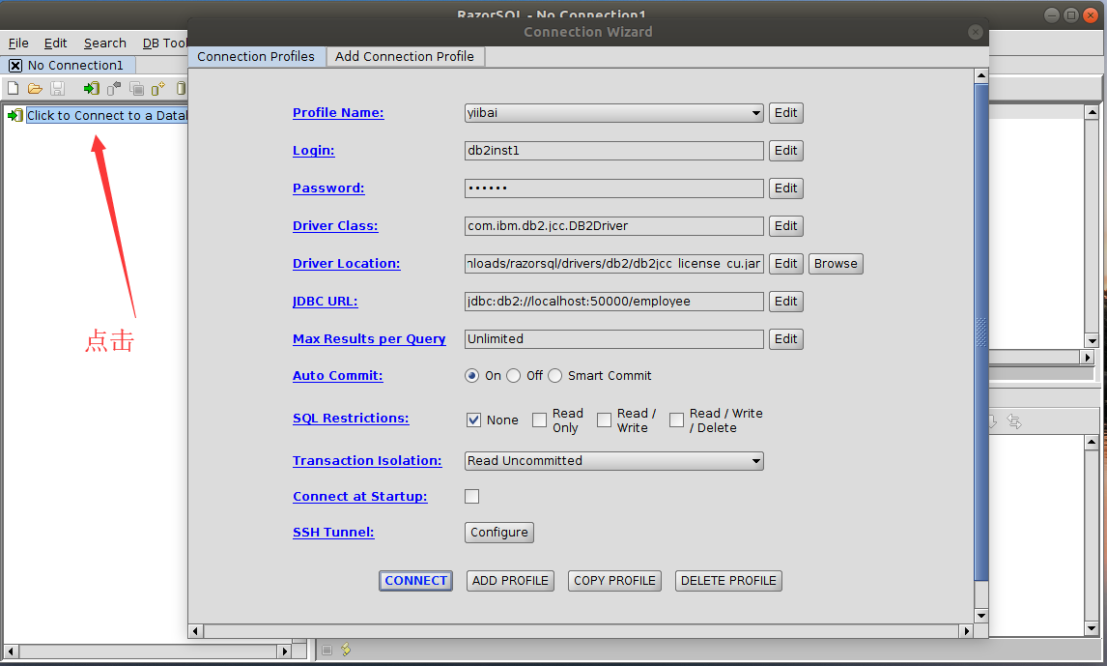The width and height of the screenshot is (1107, 666).
Task: Choose the Smart Commit radio option
Action: 555,376
